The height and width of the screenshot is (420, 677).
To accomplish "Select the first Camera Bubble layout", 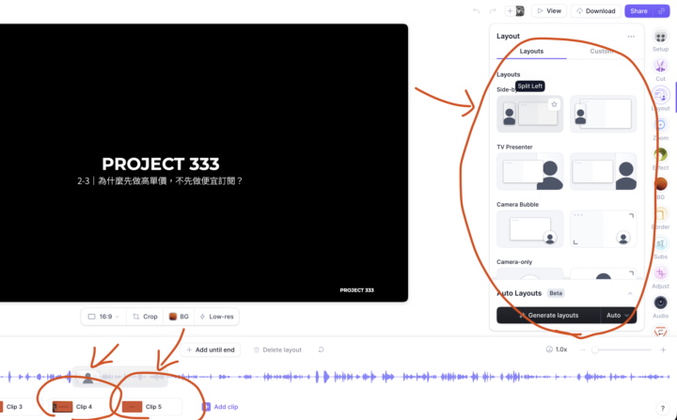I will (529, 228).
